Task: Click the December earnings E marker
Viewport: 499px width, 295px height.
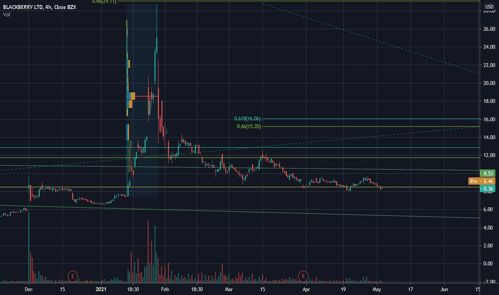Action: (73, 276)
